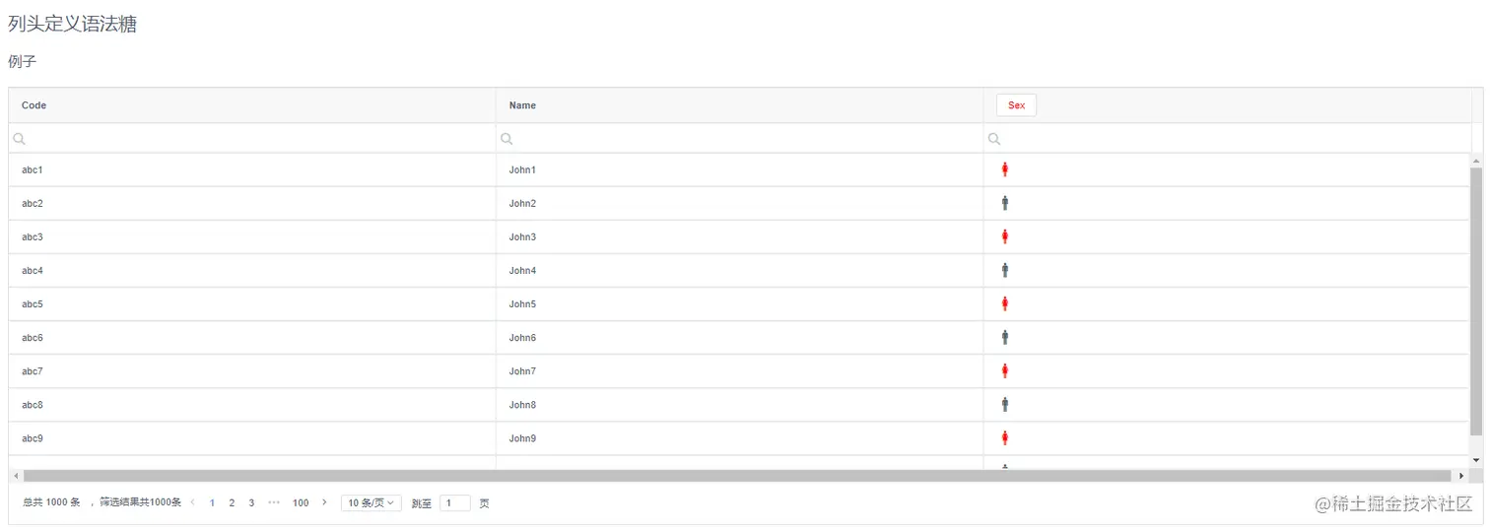
Task: Select the abc1 cell
Action: 252,169
